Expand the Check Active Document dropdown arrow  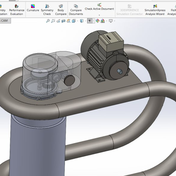point(99,15)
